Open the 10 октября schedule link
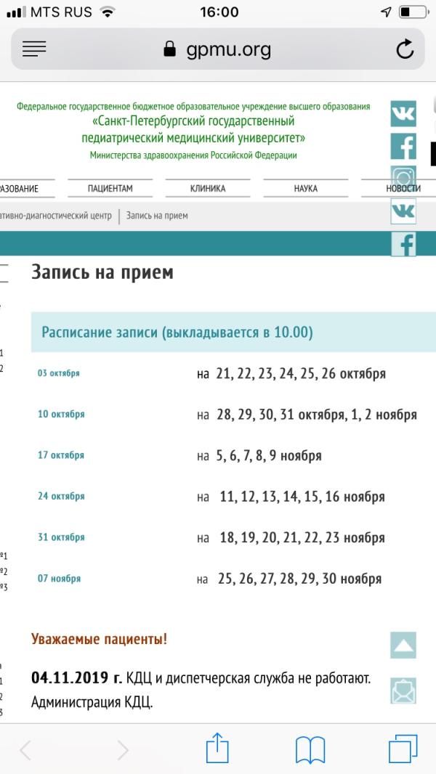This screenshot has width=436, height=774. pos(61,414)
